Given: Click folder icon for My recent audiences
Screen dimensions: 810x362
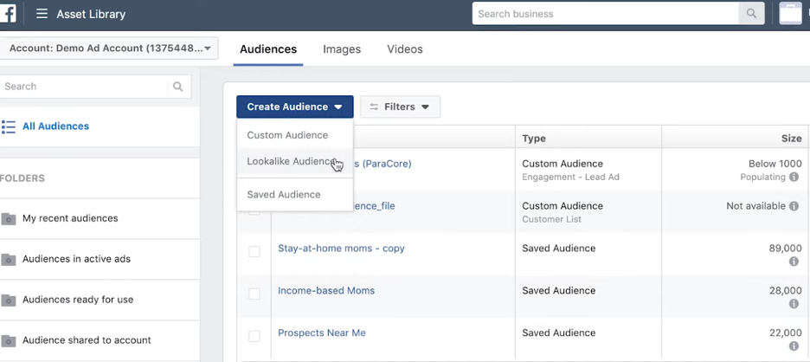Looking at the screenshot, I should click(x=9, y=219).
